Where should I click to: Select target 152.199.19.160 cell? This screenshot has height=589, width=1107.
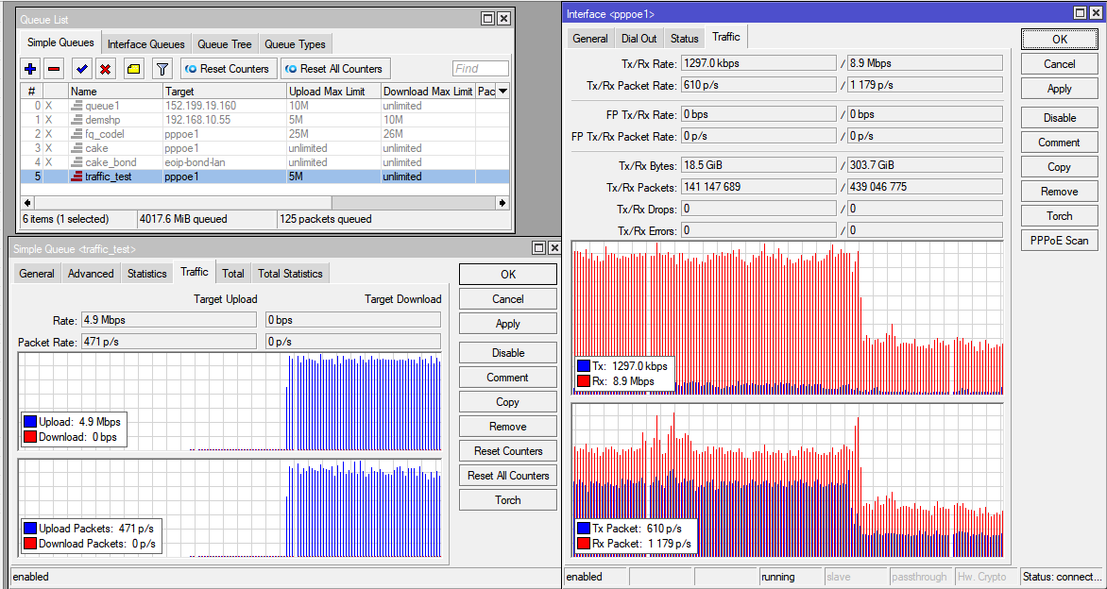pyautogui.click(x=225, y=106)
